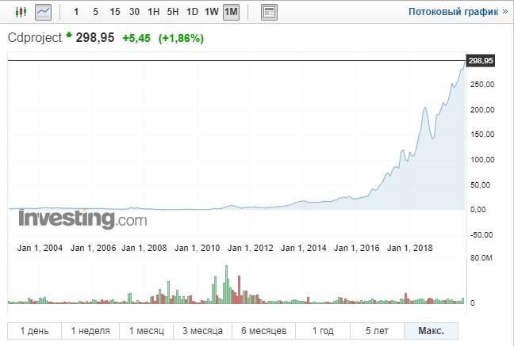Select the 3 месяца range tab

(202, 331)
